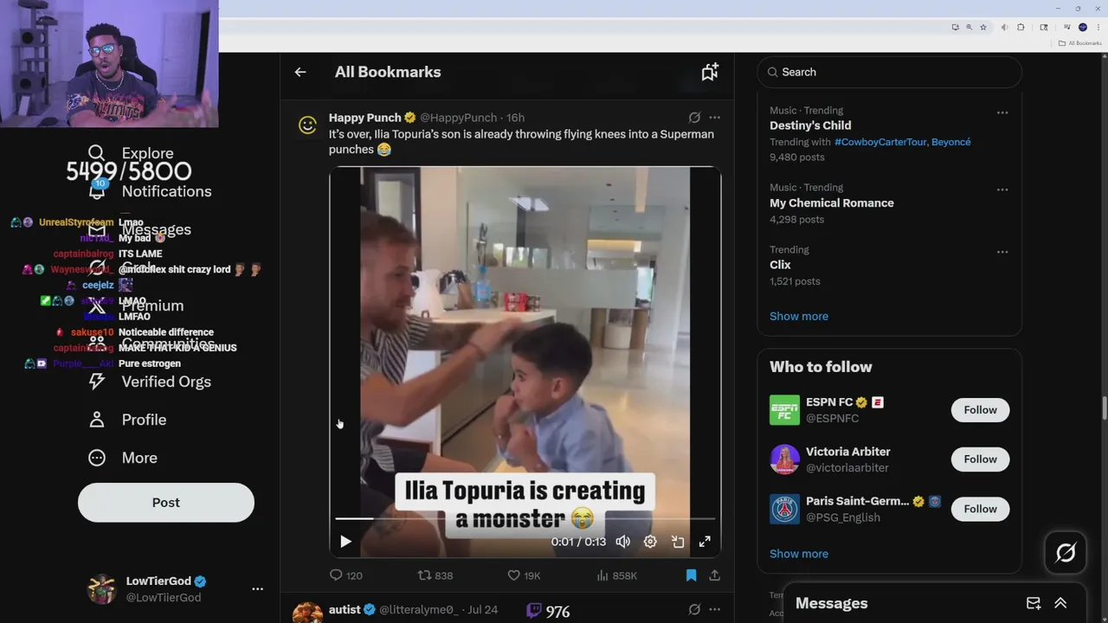Repost the post with 838 reposts
Image resolution: width=1108 pixels, height=623 pixels.
tap(435, 575)
